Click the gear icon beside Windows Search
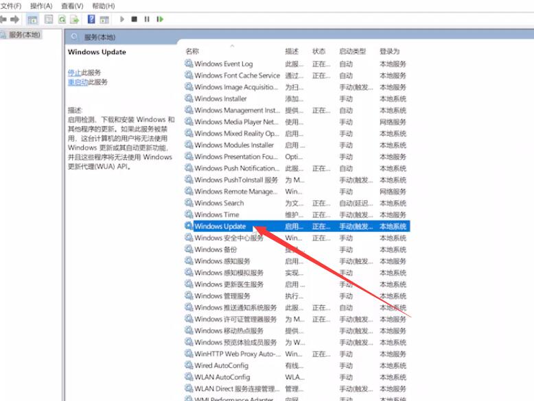This screenshot has width=534, height=401. click(x=189, y=202)
